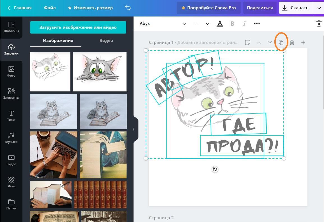Switch to the Видео tab

click(106, 41)
